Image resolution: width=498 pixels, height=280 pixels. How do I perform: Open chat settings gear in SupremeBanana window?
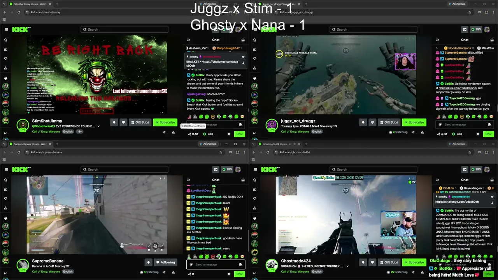(229, 274)
